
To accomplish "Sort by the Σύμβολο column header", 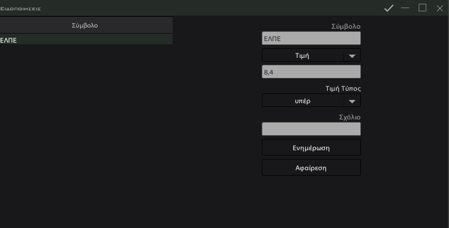I will point(85,25).
